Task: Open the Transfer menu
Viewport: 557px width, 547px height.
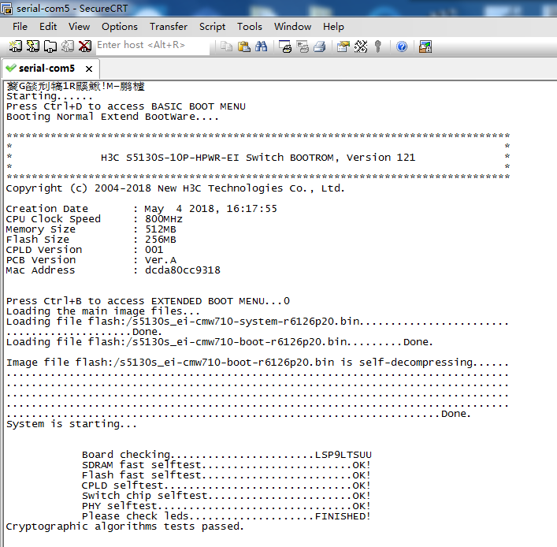Action: pyautogui.click(x=169, y=27)
